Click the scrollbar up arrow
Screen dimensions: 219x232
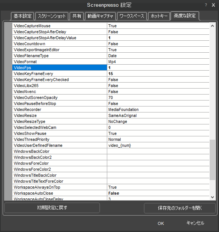point(212,26)
